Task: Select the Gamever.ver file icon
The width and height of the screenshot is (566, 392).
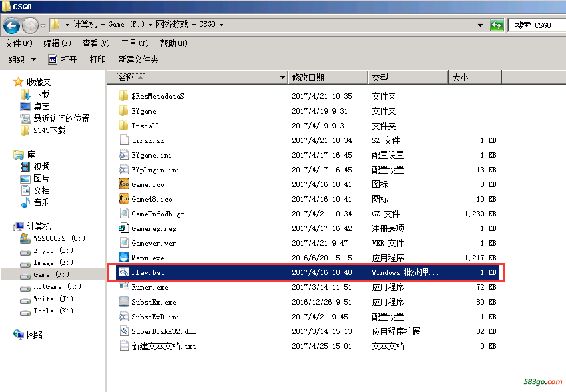Action: click(x=124, y=243)
